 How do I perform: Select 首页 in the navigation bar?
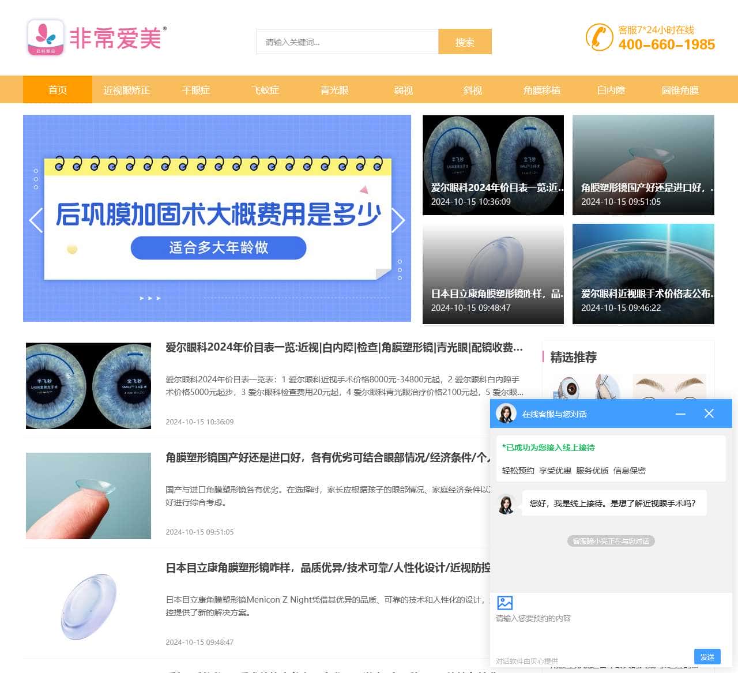click(57, 90)
